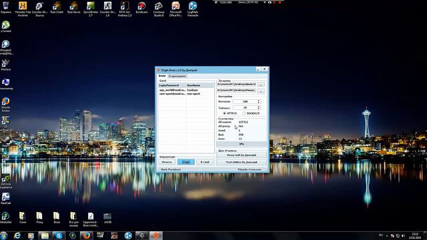
Task: Minimize the Origin Brute window
Action: (258, 69)
